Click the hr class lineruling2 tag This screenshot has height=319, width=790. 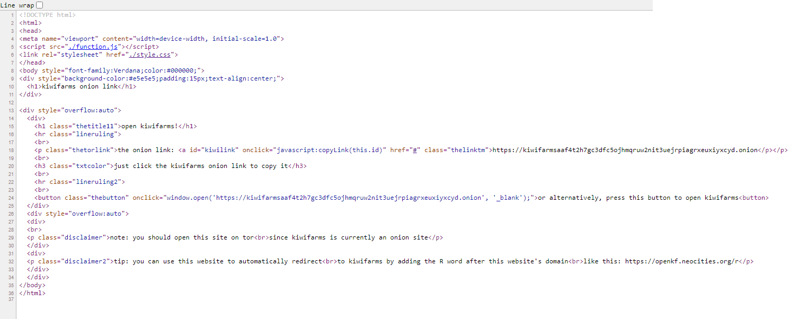[79, 182]
